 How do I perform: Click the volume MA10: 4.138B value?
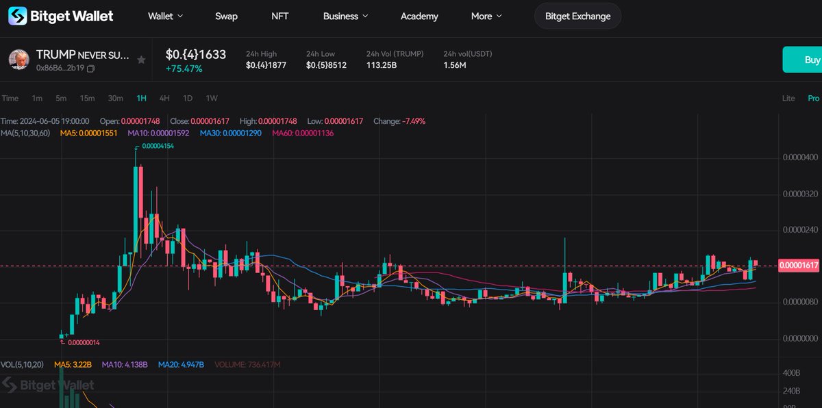click(126, 364)
